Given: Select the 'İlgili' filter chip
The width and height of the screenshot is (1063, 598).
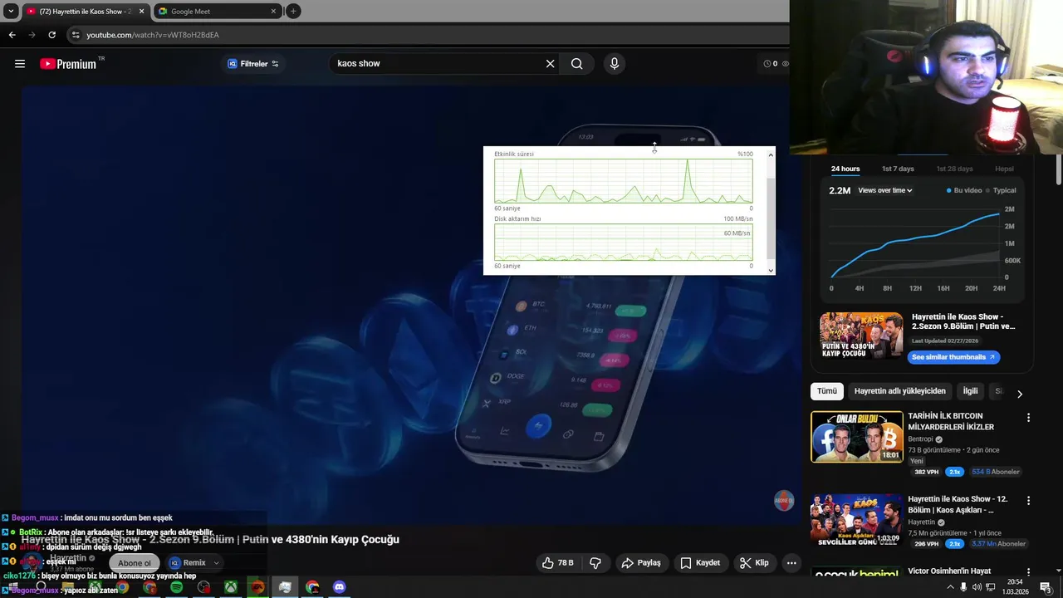Looking at the screenshot, I should [x=970, y=391].
